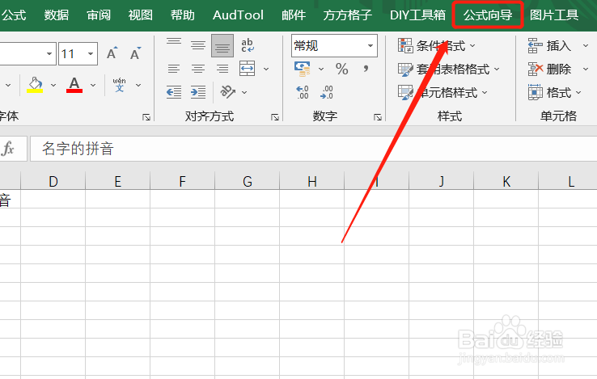Image resolution: width=597 pixels, height=379 pixels.
Task: Select the 方方格子 ribbon tab
Action: [347, 15]
